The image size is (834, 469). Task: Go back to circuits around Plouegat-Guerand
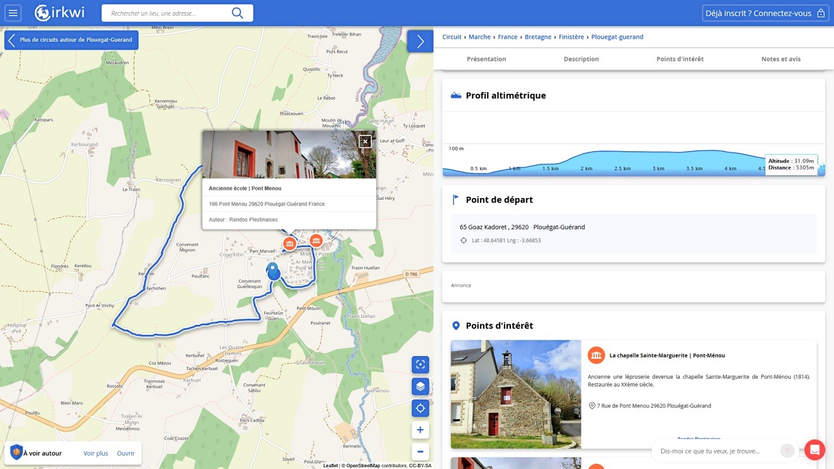click(71, 40)
